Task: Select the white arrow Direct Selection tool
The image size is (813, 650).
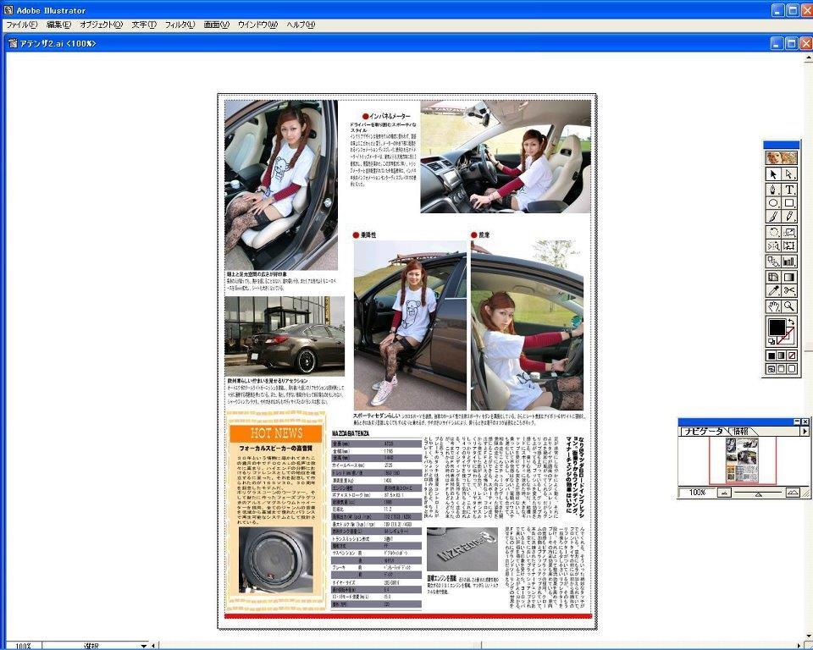Action: [x=788, y=174]
